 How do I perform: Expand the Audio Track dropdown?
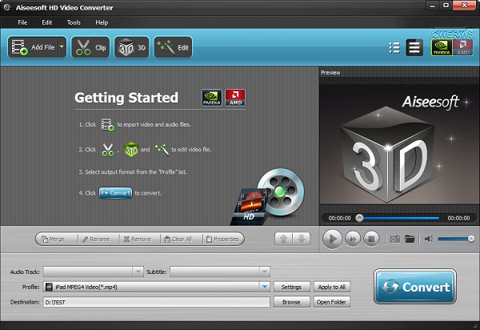click(x=138, y=272)
